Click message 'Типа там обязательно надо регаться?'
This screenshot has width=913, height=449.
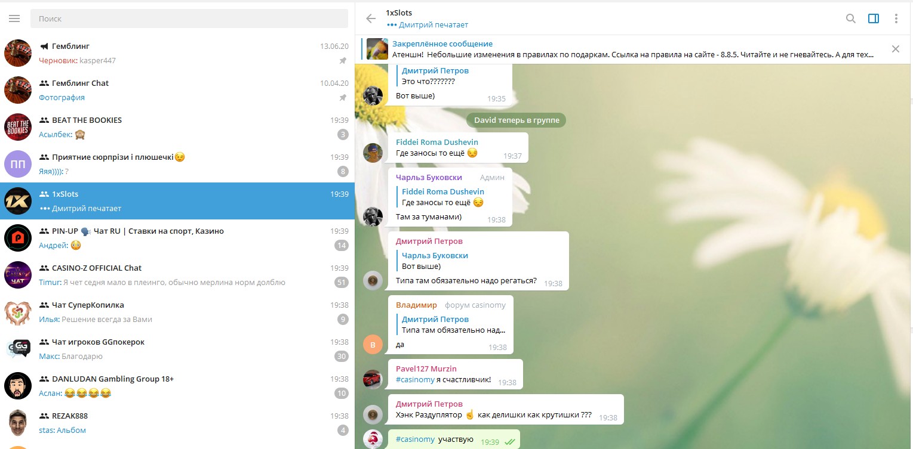pyautogui.click(x=466, y=280)
